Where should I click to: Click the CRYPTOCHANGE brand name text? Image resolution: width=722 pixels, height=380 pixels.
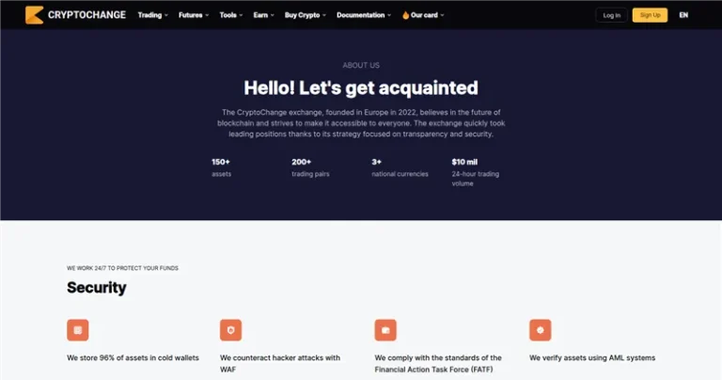(87, 15)
